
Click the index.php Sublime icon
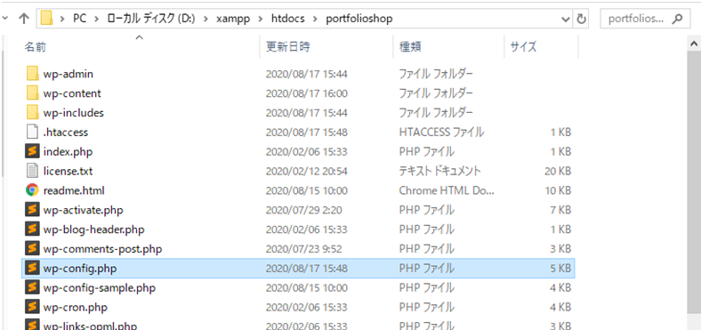[33, 151]
